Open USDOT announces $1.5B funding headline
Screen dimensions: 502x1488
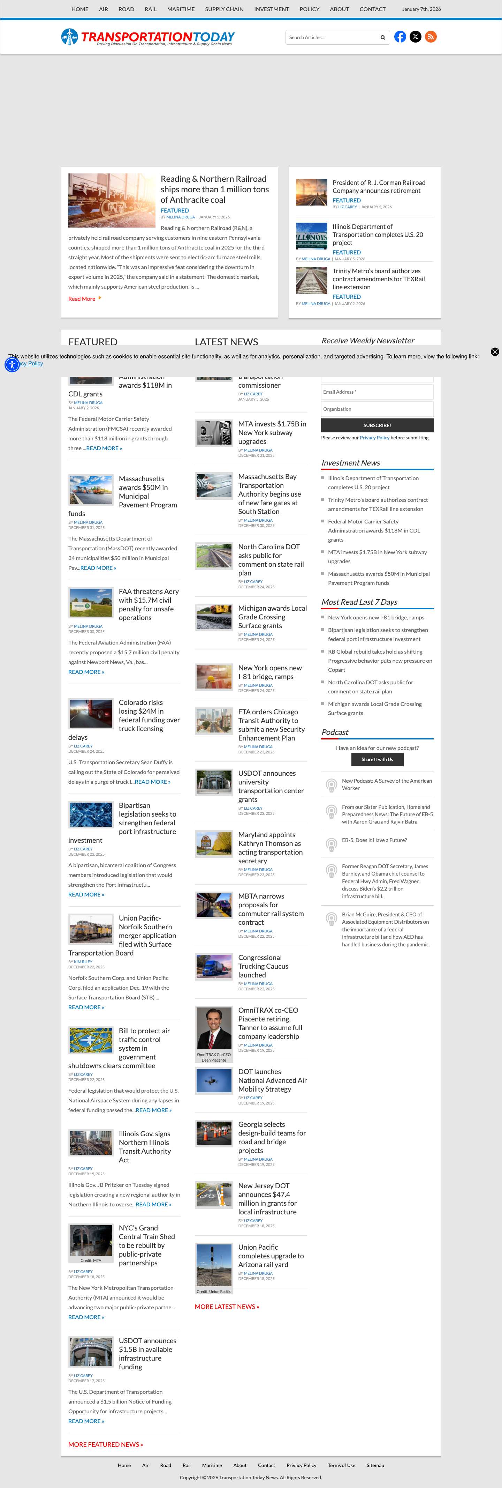tap(148, 1354)
